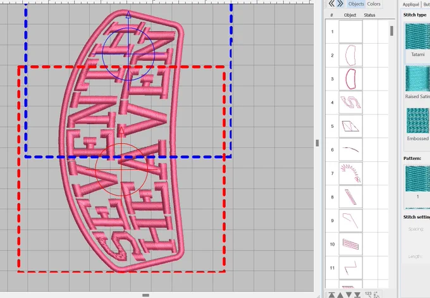
Task: Expand the list with the double right chevron
Action: 340,4
